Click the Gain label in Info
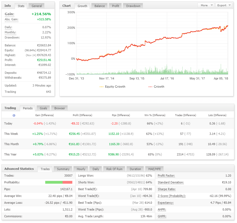The width and height of the screenshot is (237, 223). click(x=9, y=14)
